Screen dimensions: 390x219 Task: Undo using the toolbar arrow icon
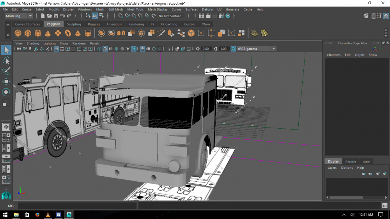pyautogui.click(x=62, y=16)
